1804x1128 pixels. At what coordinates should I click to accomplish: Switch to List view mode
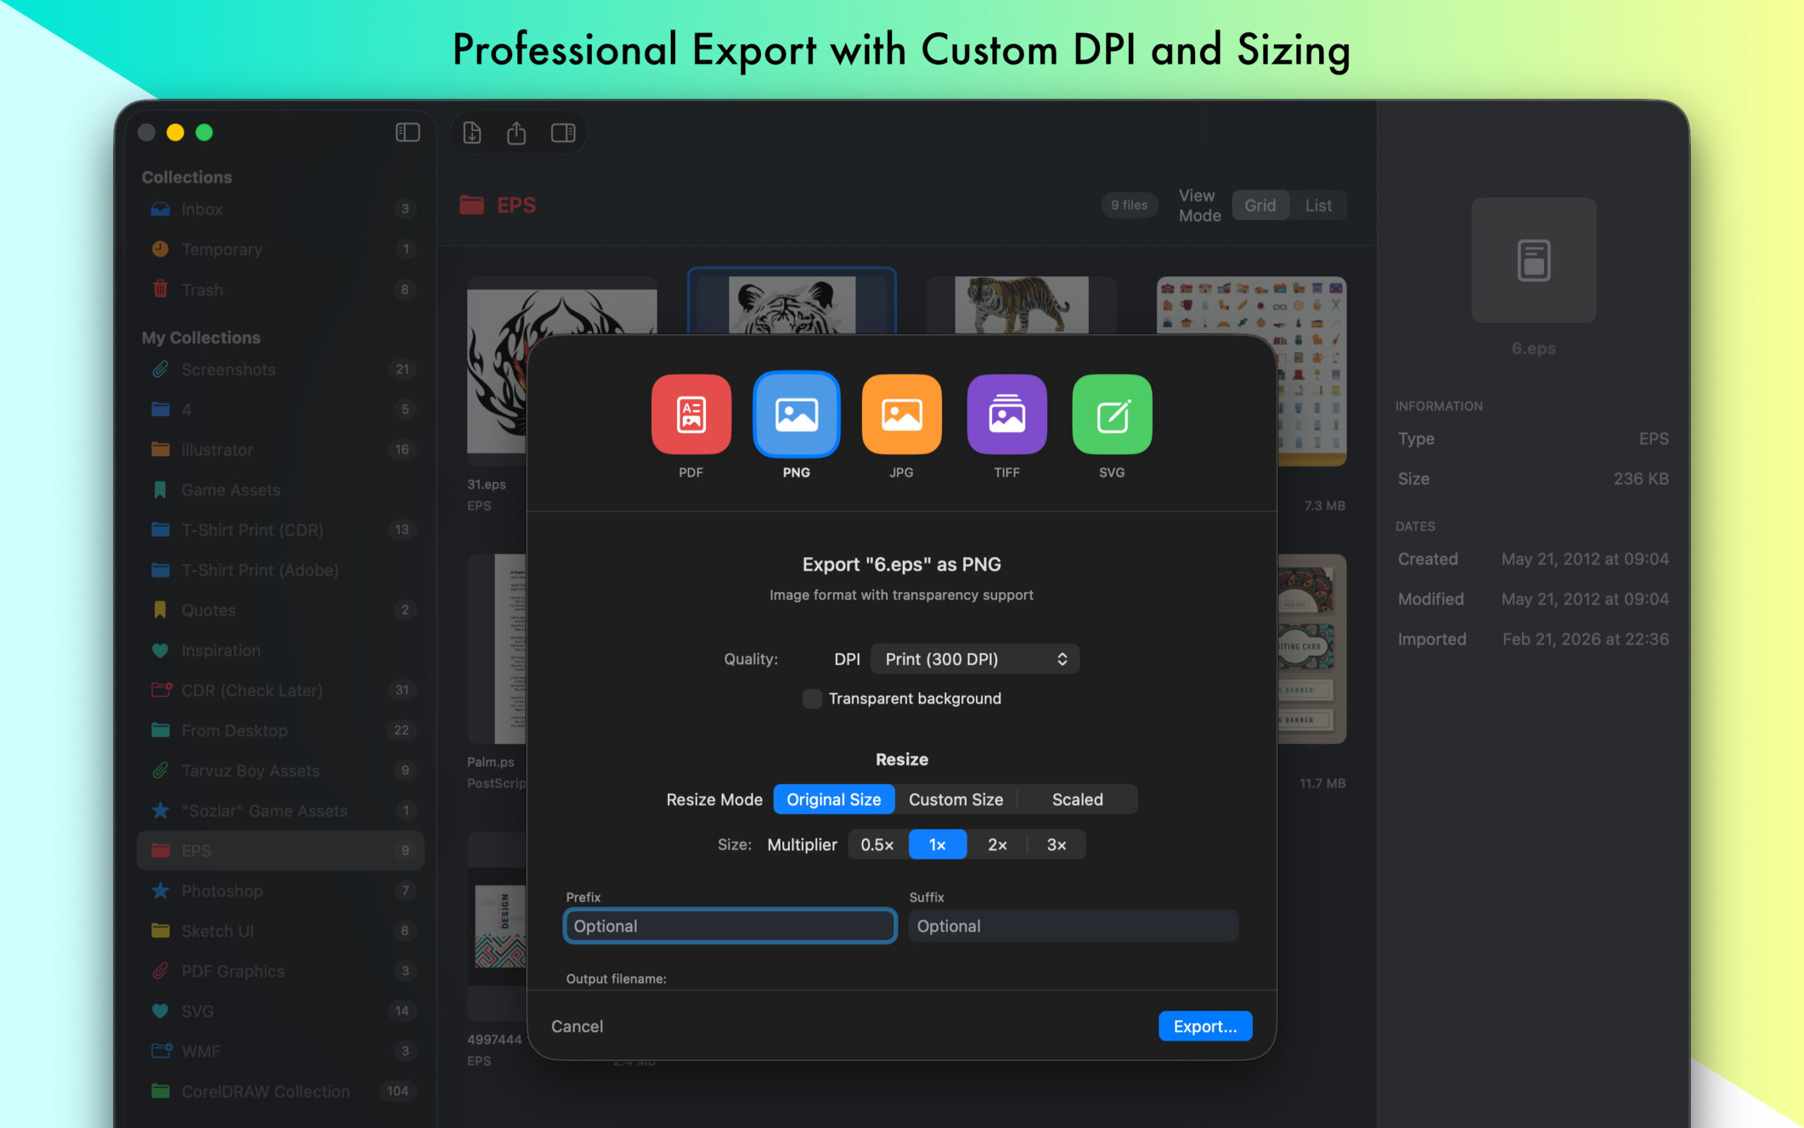pos(1318,205)
